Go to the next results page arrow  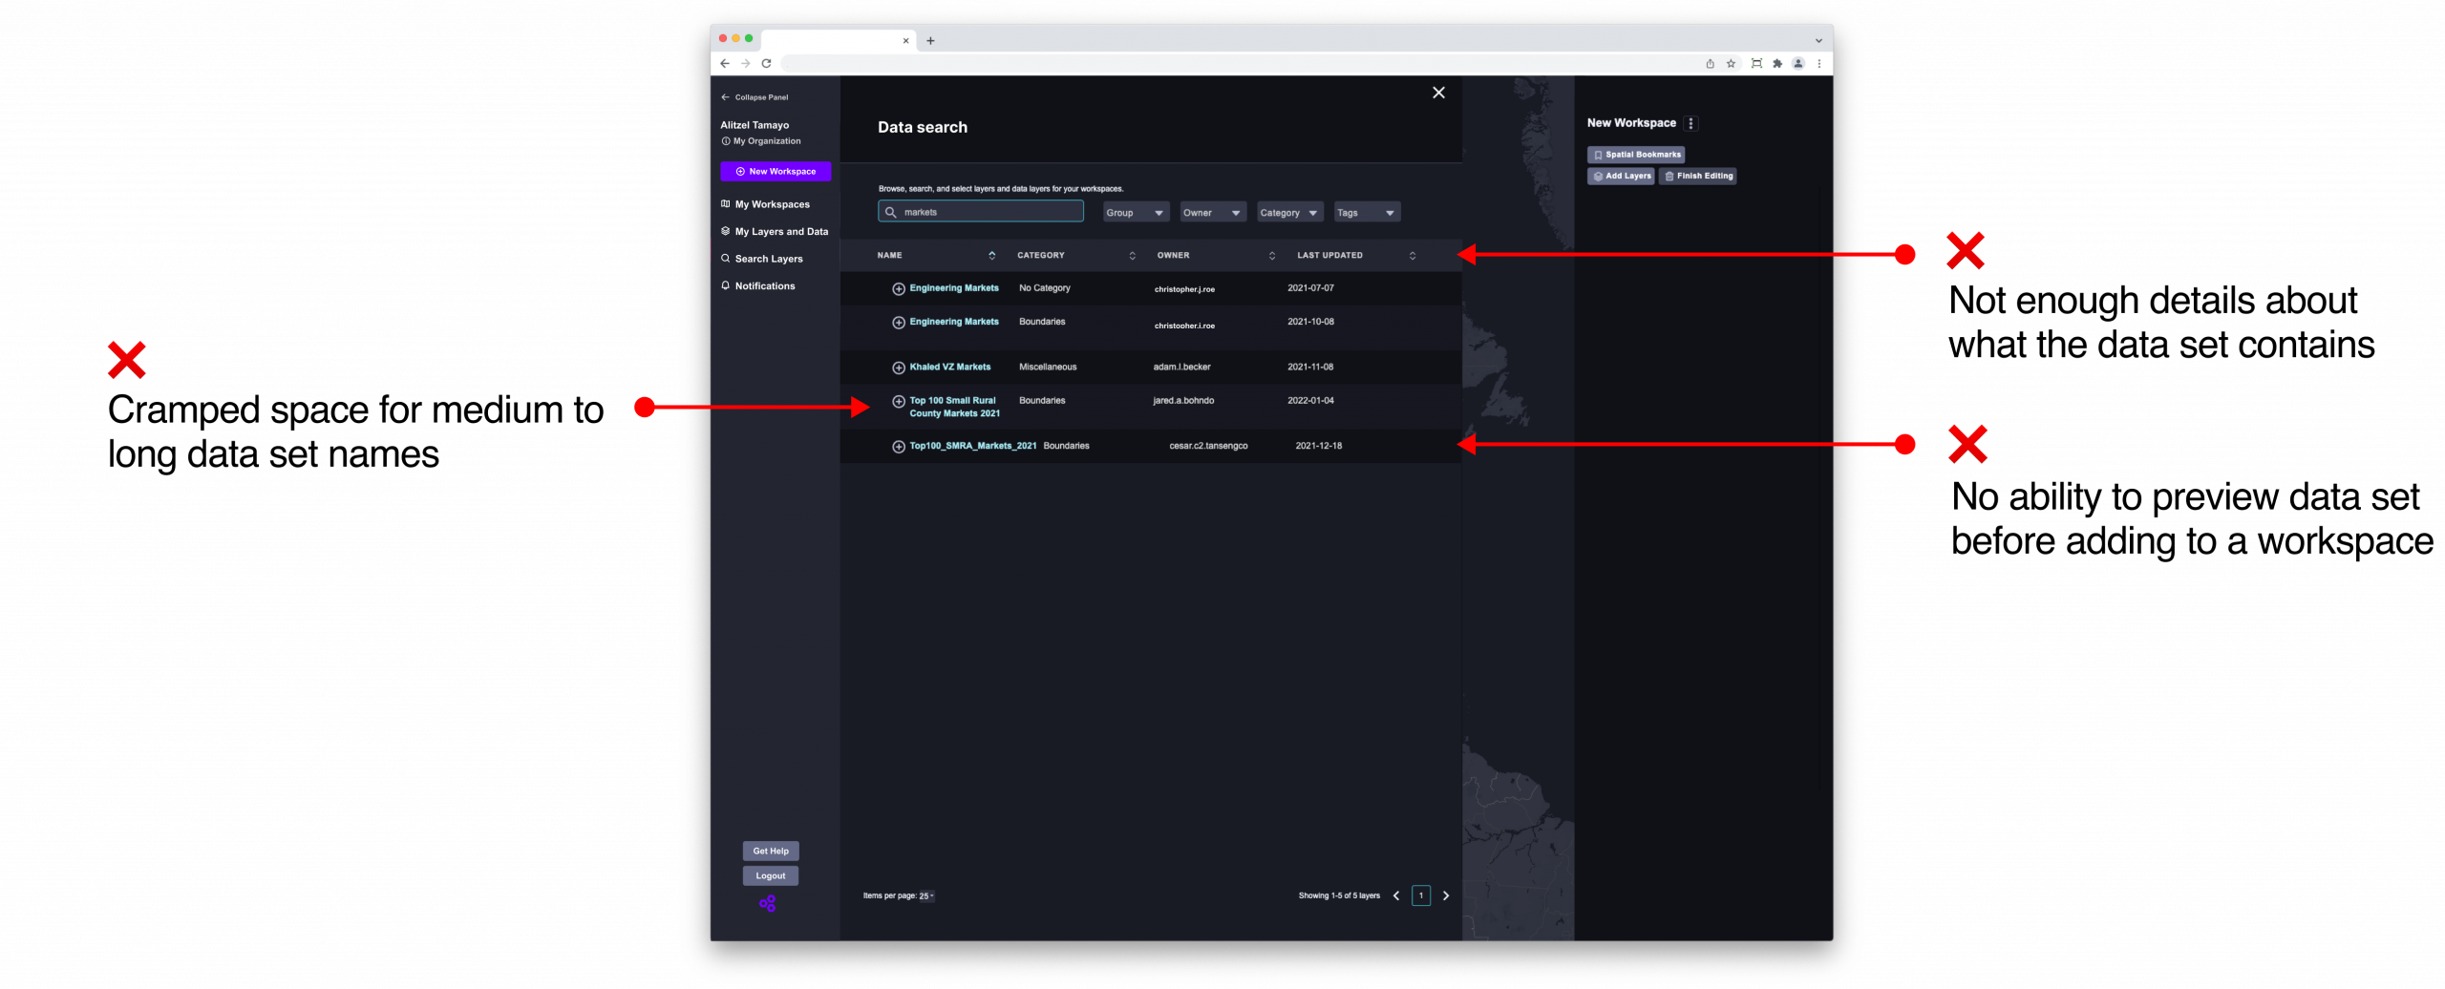[x=1446, y=895]
